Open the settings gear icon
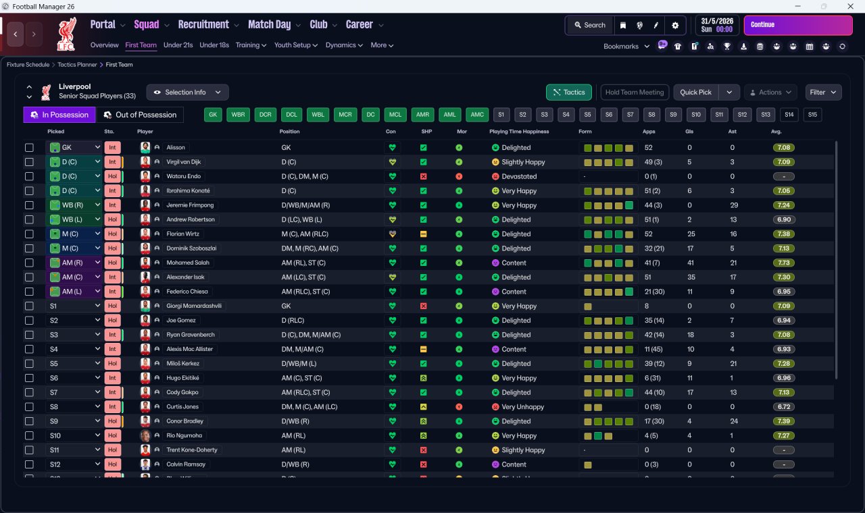865x513 pixels. pos(674,25)
